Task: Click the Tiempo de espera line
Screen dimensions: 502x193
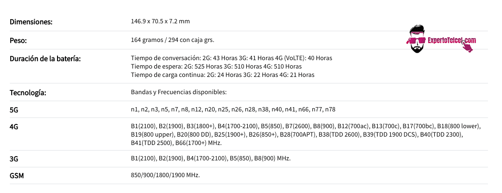Action: pos(216,67)
